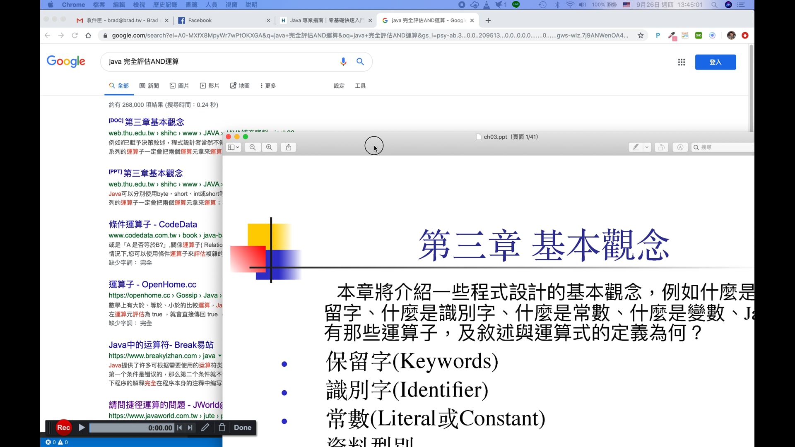Click the Preview share button

click(289, 147)
